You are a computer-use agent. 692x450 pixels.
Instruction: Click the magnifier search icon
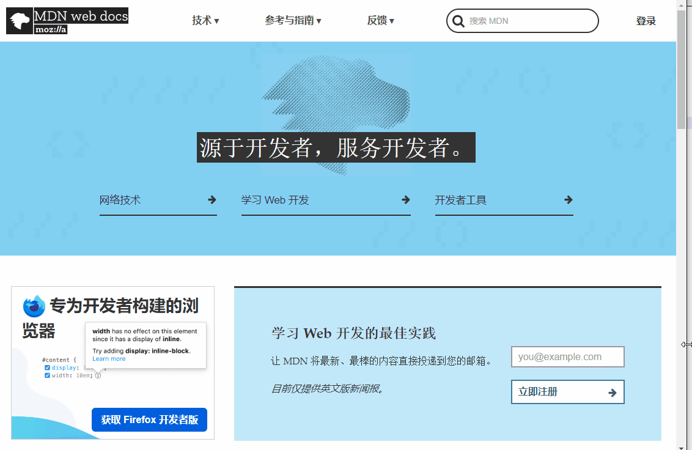point(458,21)
